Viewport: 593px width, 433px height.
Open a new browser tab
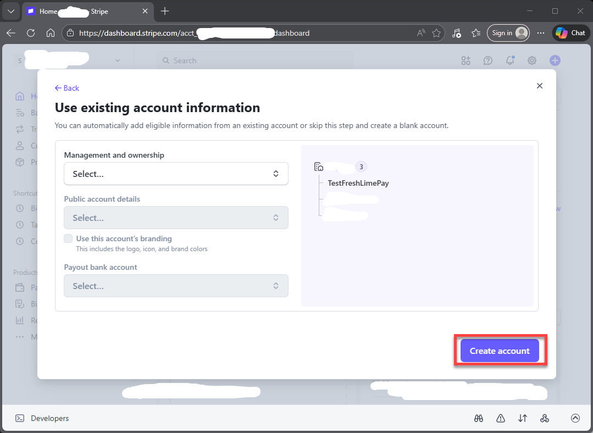(x=165, y=11)
